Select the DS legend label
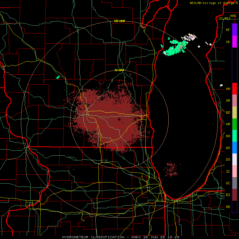This screenshot has width=239, height=239. coord(228,160)
